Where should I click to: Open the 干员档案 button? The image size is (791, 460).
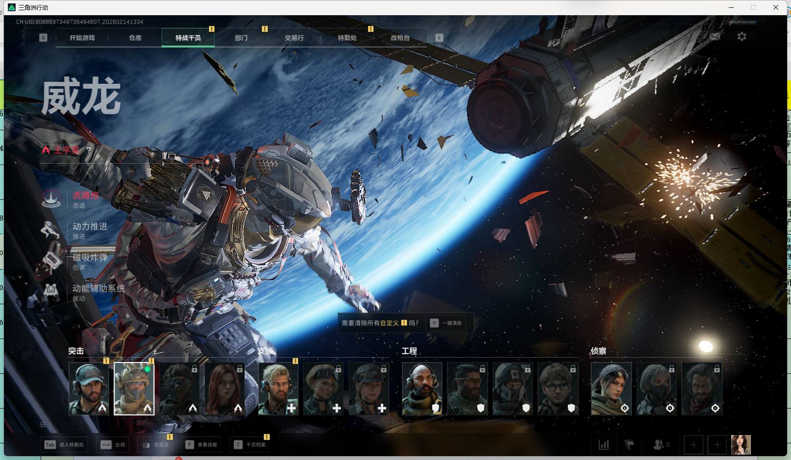[x=250, y=444]
